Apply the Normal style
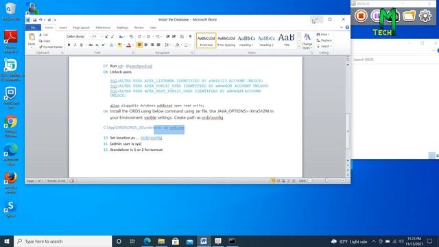This screenshot has height=247, width=439. pyautogui.click(x=206, y=40)
